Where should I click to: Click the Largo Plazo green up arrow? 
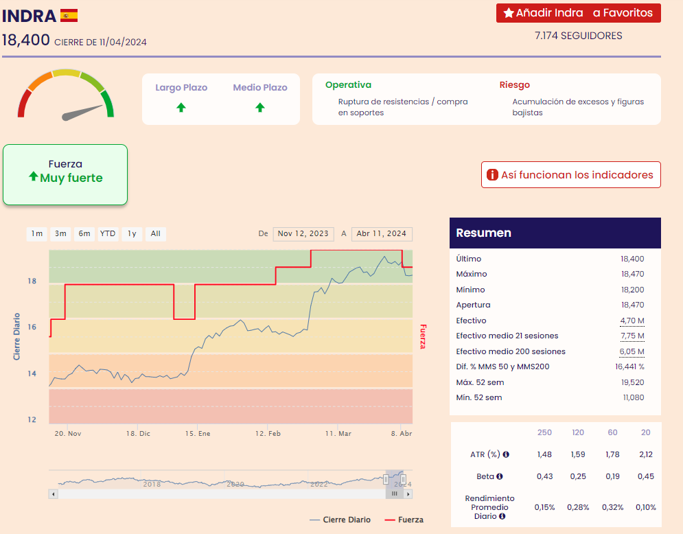[x=181, y=107]
